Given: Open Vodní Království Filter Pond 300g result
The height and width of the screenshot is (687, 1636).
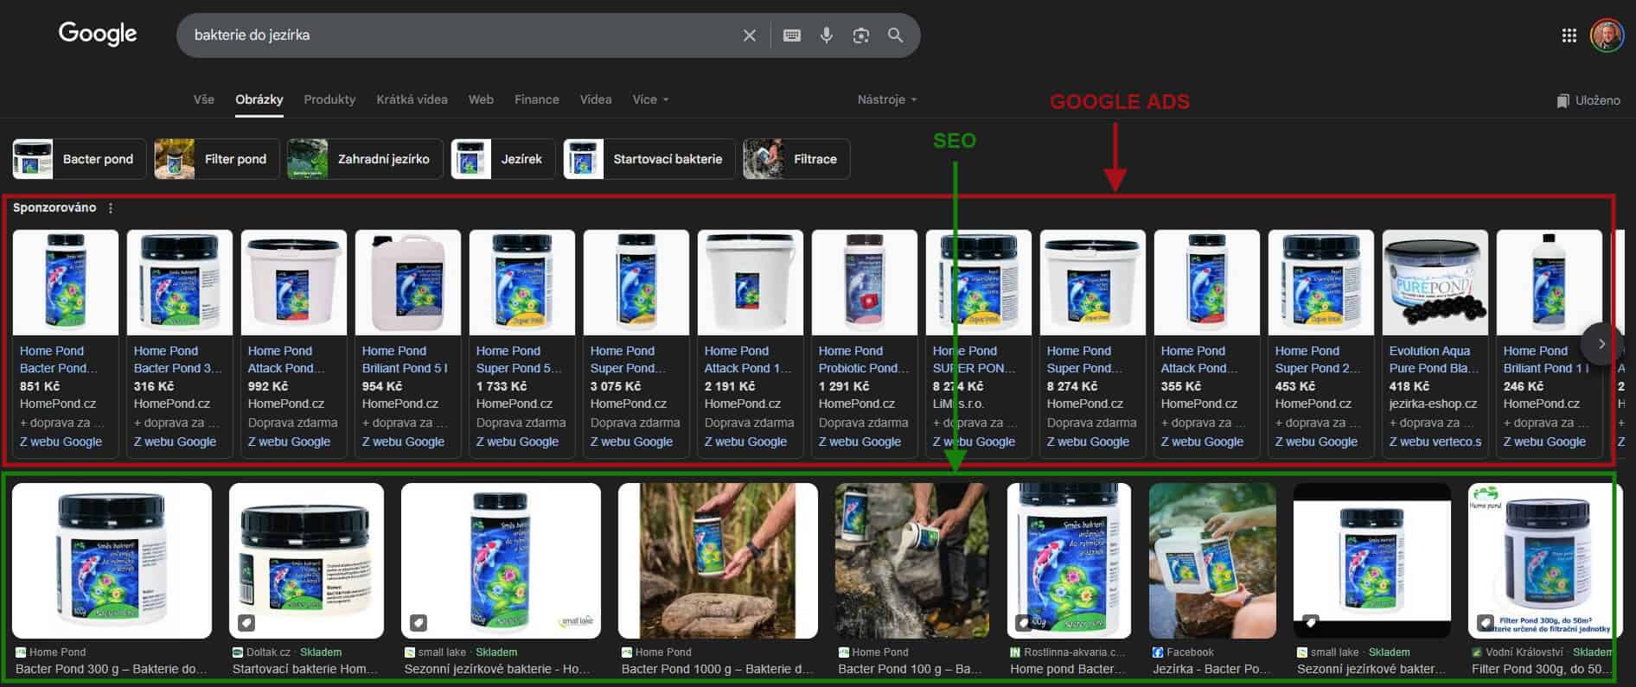Looking at the screenshot, I should click(1545, 561).
